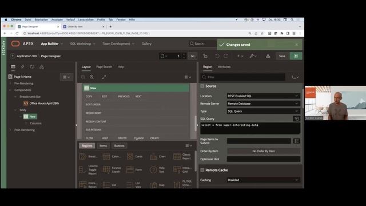Click the Oracle APEX logo
This screenshot has height=206, width=366.
(15, 43)
